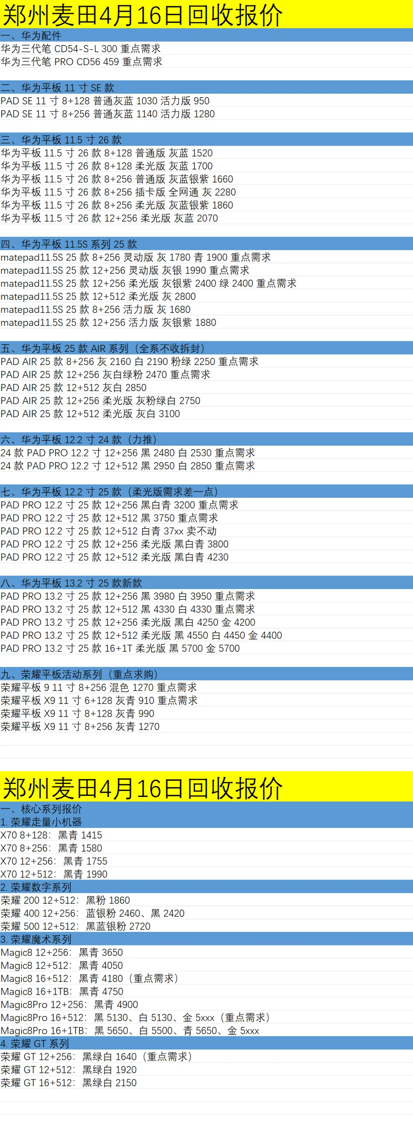This screenshot has width=413, height=1126.
Task: Select subheader '4. 荣耀 GT 系列'
Action: click(206, 1044)
